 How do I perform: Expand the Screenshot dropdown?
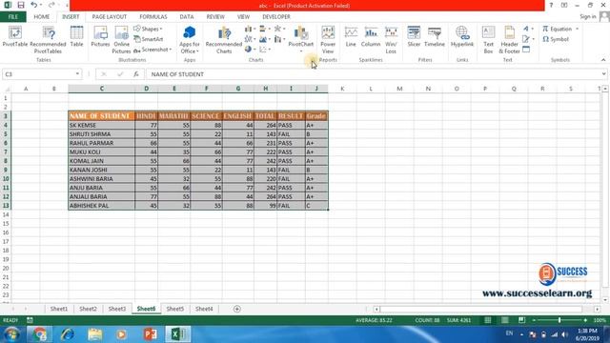(x=171, y=50)
